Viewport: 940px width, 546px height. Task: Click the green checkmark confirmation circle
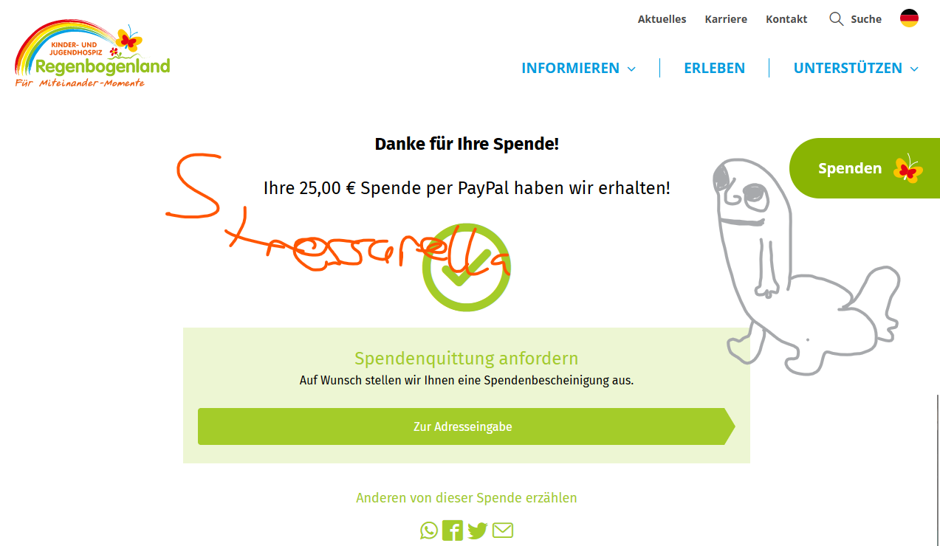point(466,267)
